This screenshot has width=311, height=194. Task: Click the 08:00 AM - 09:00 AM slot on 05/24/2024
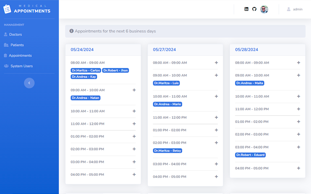pyautogui.click(x=87, y=63)
